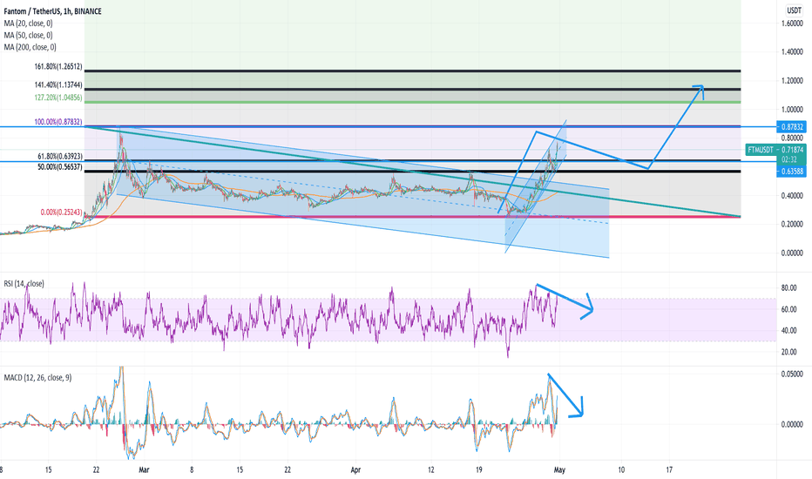The width and height of the screenshot is (812, 479).
Task: Click the MACD (12, 26, close, 9) label
Action: click(x=37, y=378)
